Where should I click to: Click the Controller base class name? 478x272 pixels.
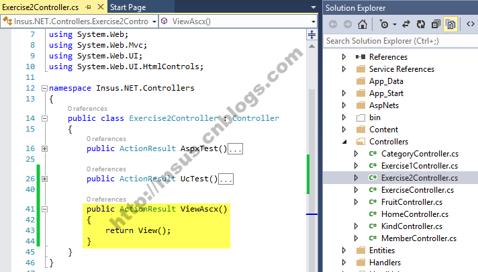point(256,118)
